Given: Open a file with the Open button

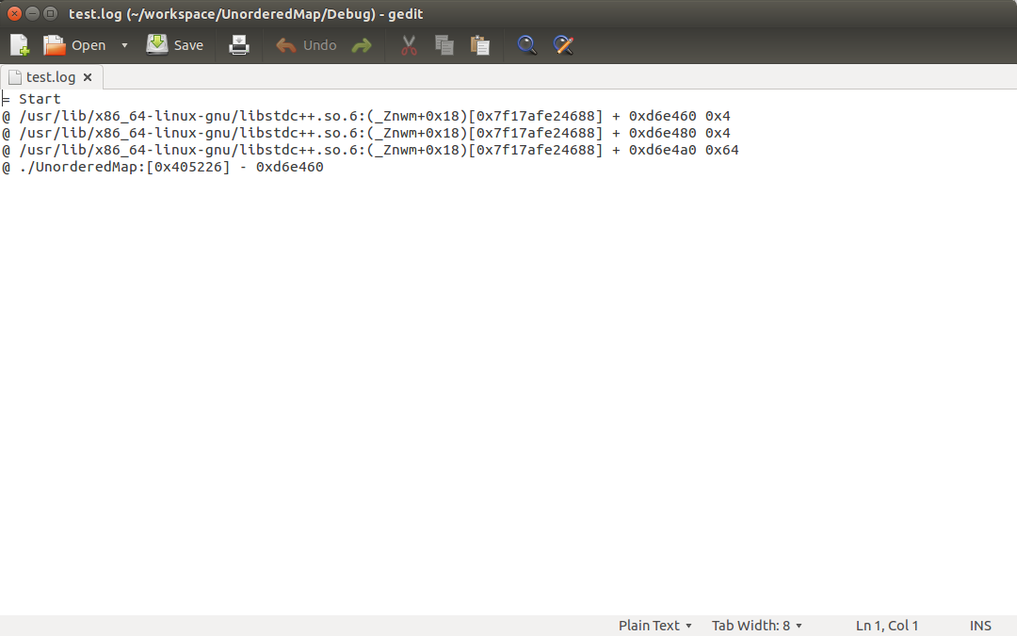Looking at the screenshot, I should point(75,45).
